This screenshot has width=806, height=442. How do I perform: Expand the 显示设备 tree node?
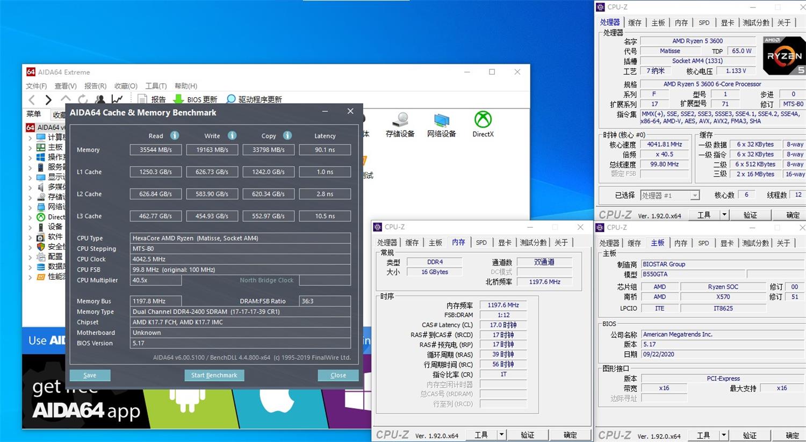pyautogui.click(x=30, y=177)
